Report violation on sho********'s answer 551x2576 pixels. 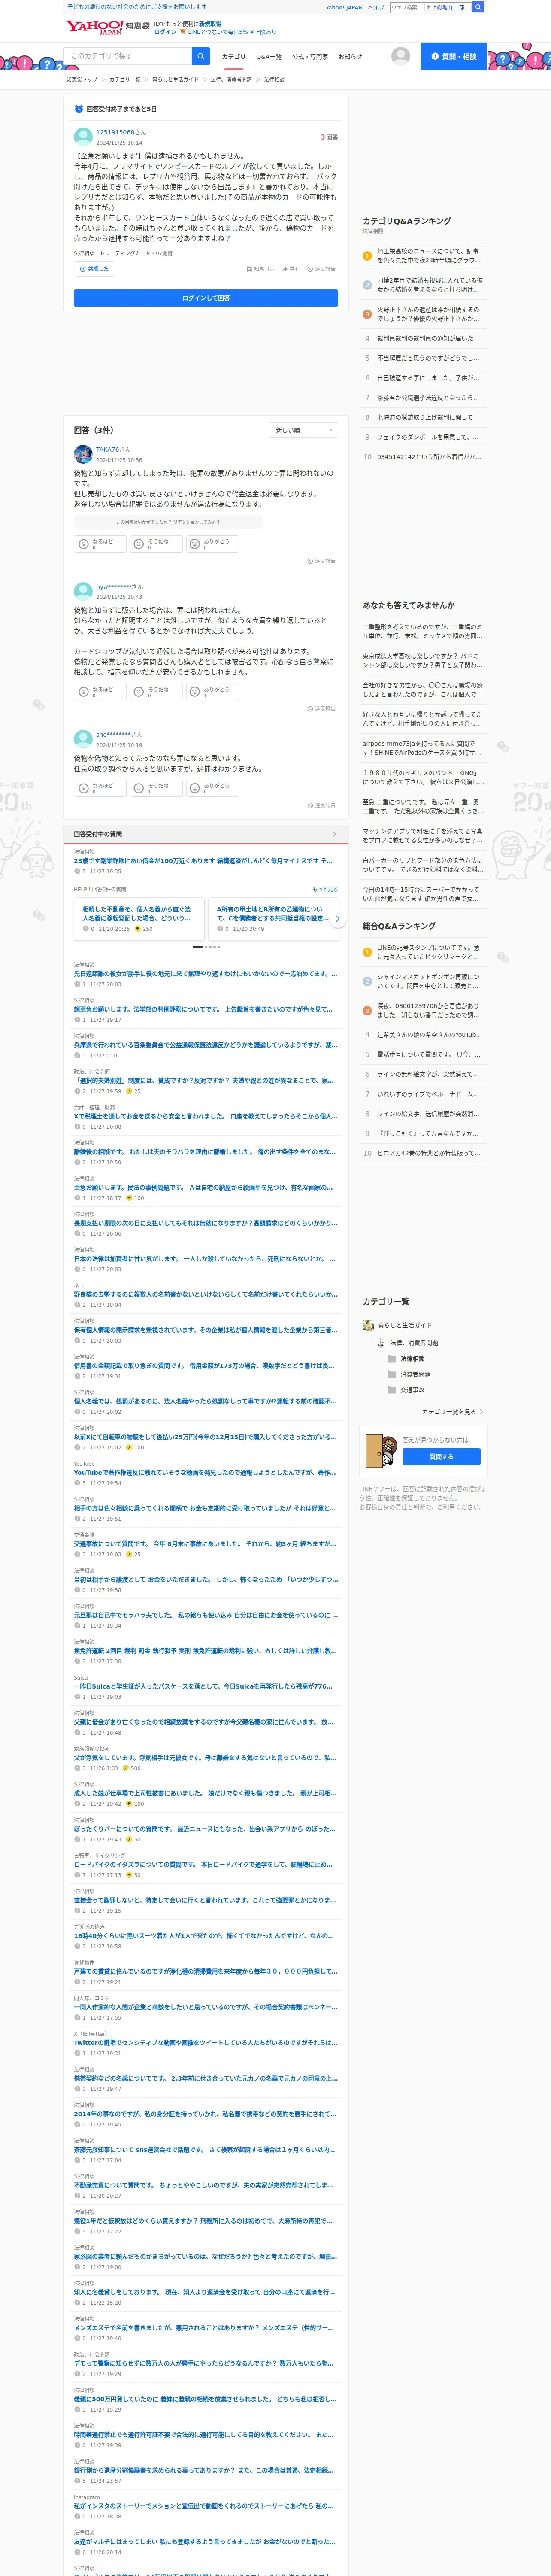pos(321,805)
